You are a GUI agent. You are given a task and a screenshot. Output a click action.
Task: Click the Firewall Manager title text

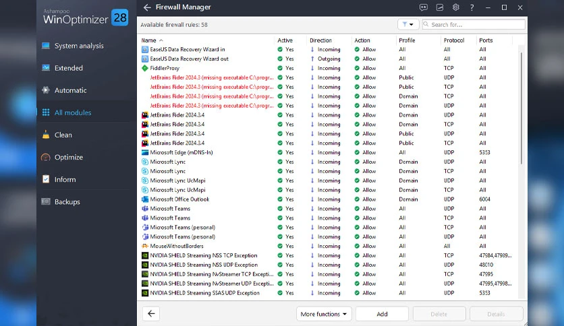pos(183,7)
